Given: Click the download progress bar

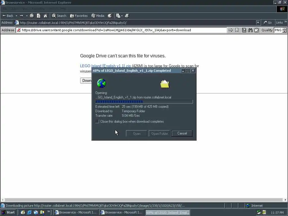Looking at the screenshot, I should click(x=144, y=102).
